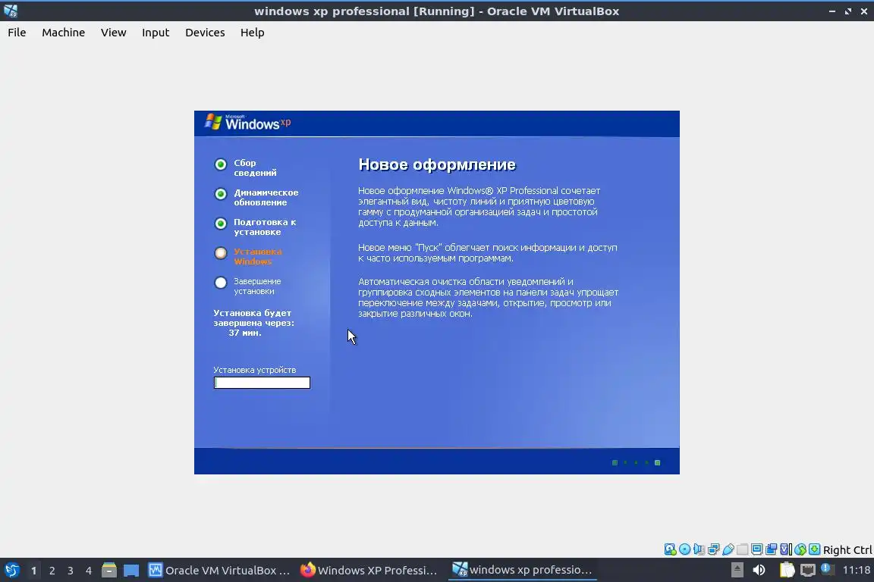
Task: Open the File menu
Action: 17,33
